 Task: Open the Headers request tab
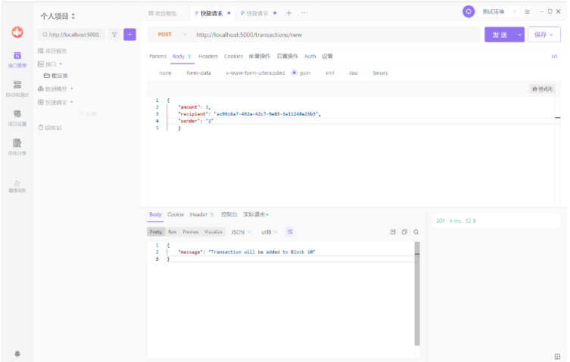(x=208, y=56)
